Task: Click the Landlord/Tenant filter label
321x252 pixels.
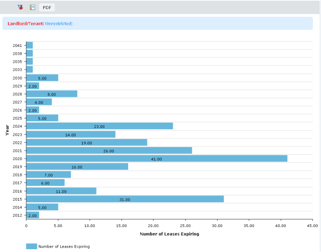Action: coord(25,23)
